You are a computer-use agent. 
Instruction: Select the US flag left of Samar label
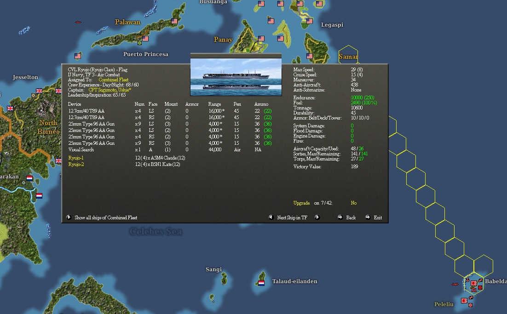(x=310, y=56)
